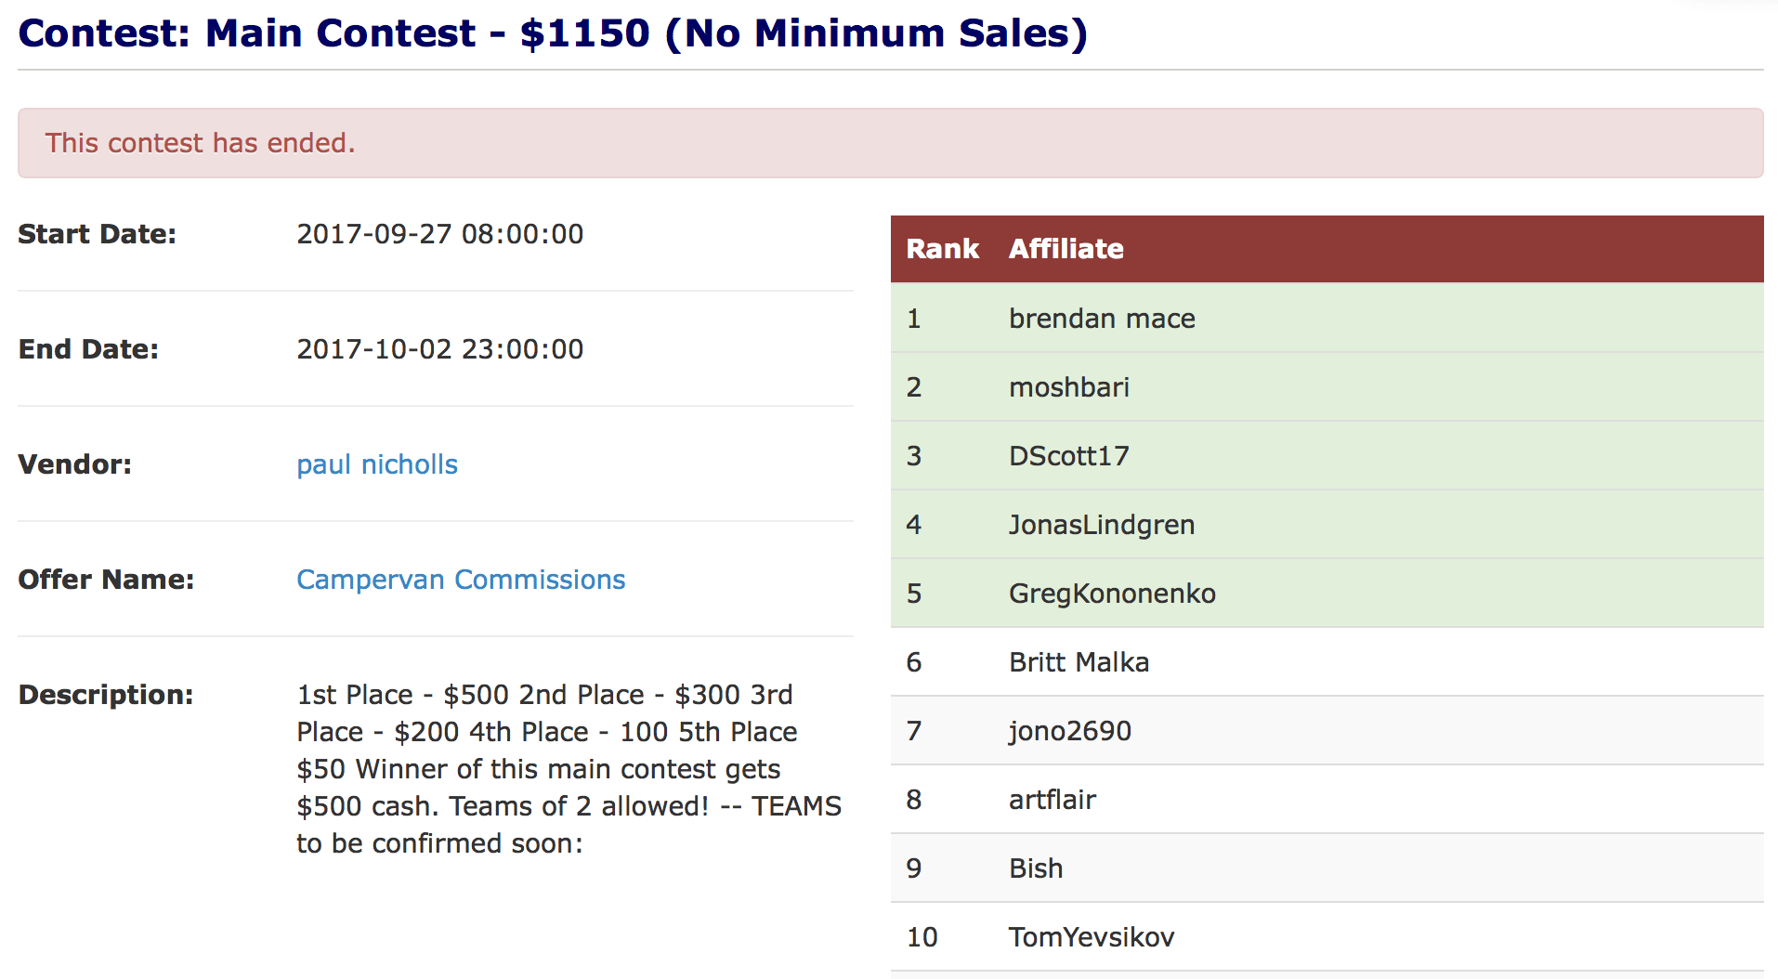
Task: Click the End Date value
Action: click(439, 349)
